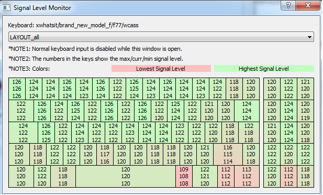Click the wide spacebar key showing 120
The width and height of the screenshot is (323, 195).
(126, 177)
